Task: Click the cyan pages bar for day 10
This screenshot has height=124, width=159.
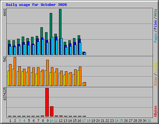Action: click(52, 46)
